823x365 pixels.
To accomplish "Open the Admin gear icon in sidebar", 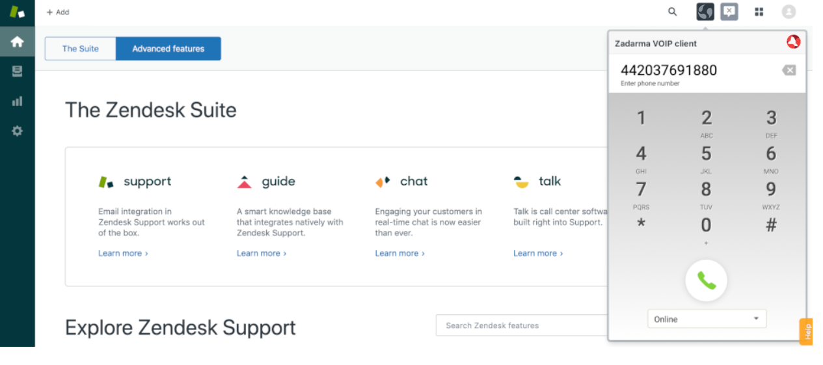I will (x=17, y=131).
